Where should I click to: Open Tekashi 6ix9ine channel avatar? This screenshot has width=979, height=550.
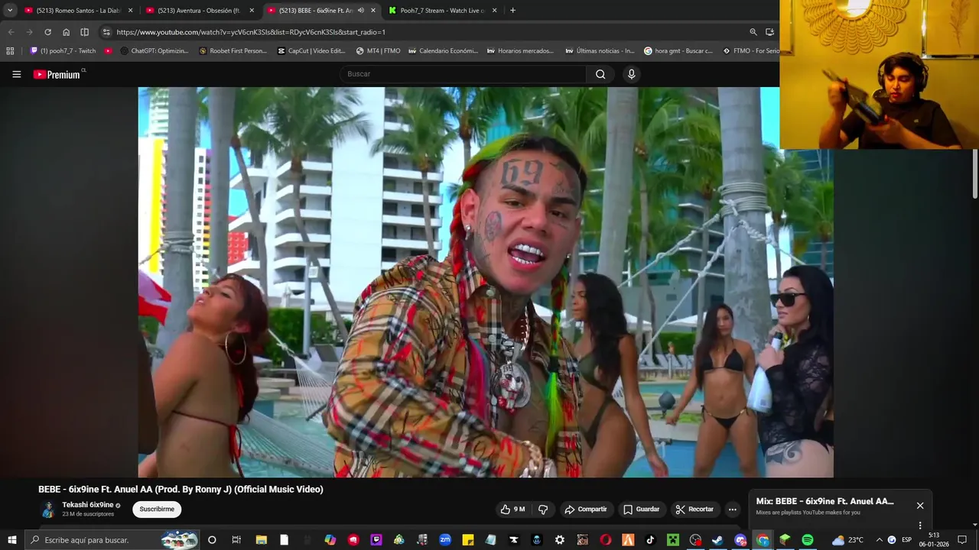48,510
